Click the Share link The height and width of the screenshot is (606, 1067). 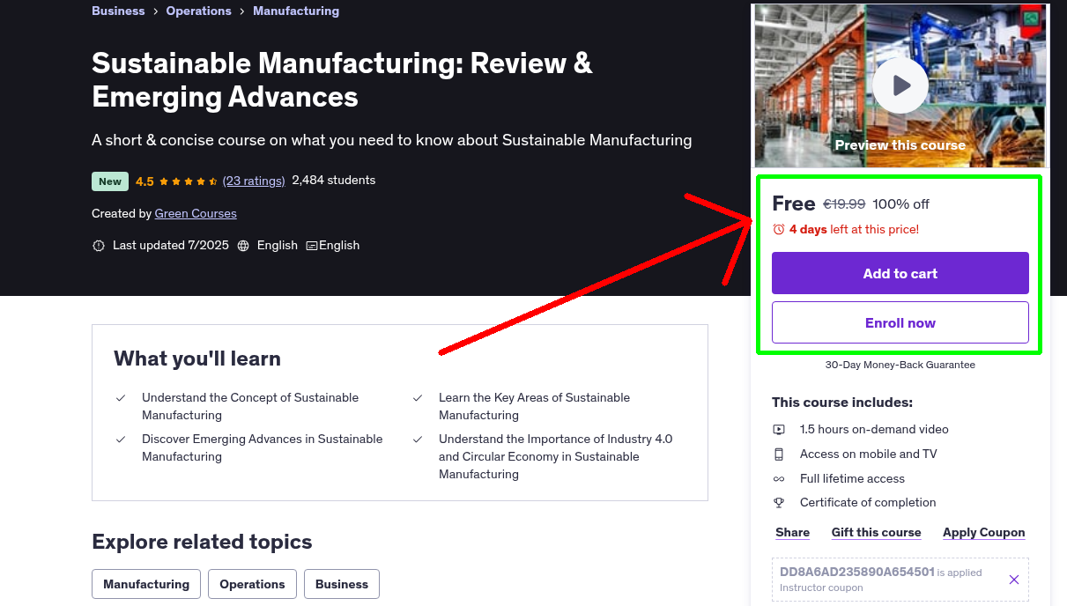792,532
